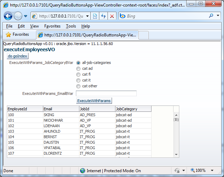This screenshot has width=224, height=177.
Task: Select the cat ad radio button
Action: (x=78, y=69)
